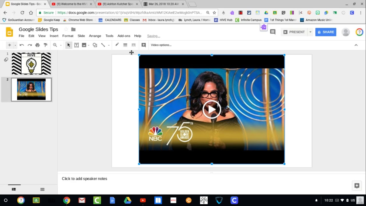Click the move-to-folder icon by the title
Viewport: 366px width, 206px height.
(x=73, y=29)
